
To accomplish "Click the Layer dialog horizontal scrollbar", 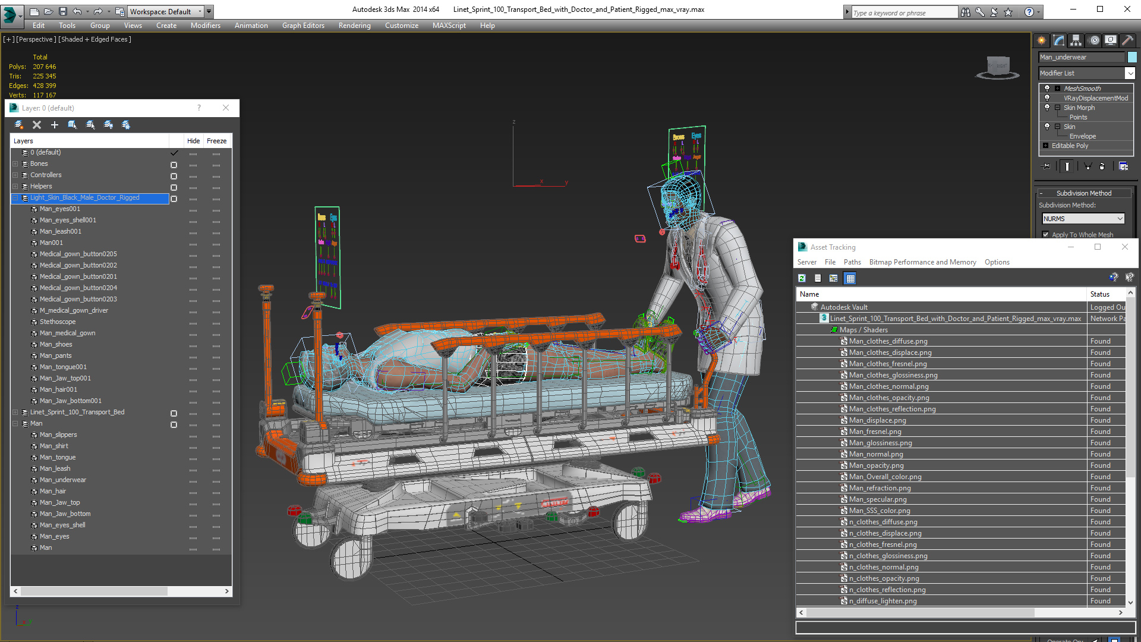I will [94, 591].
